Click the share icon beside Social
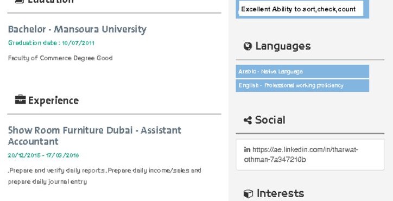Image resolution: width=393 pixels, height=201 pixels. tap(248, 120)
